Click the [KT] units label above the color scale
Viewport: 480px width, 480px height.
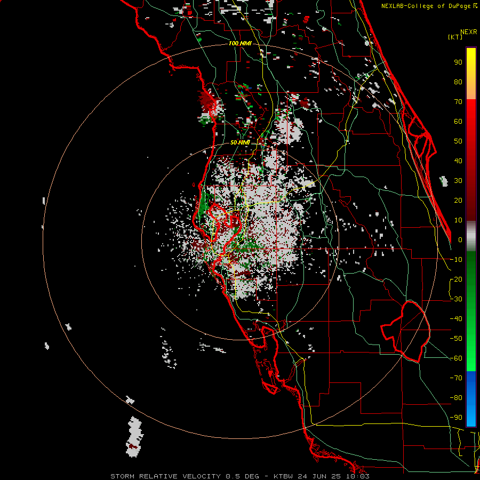point(455,37)
